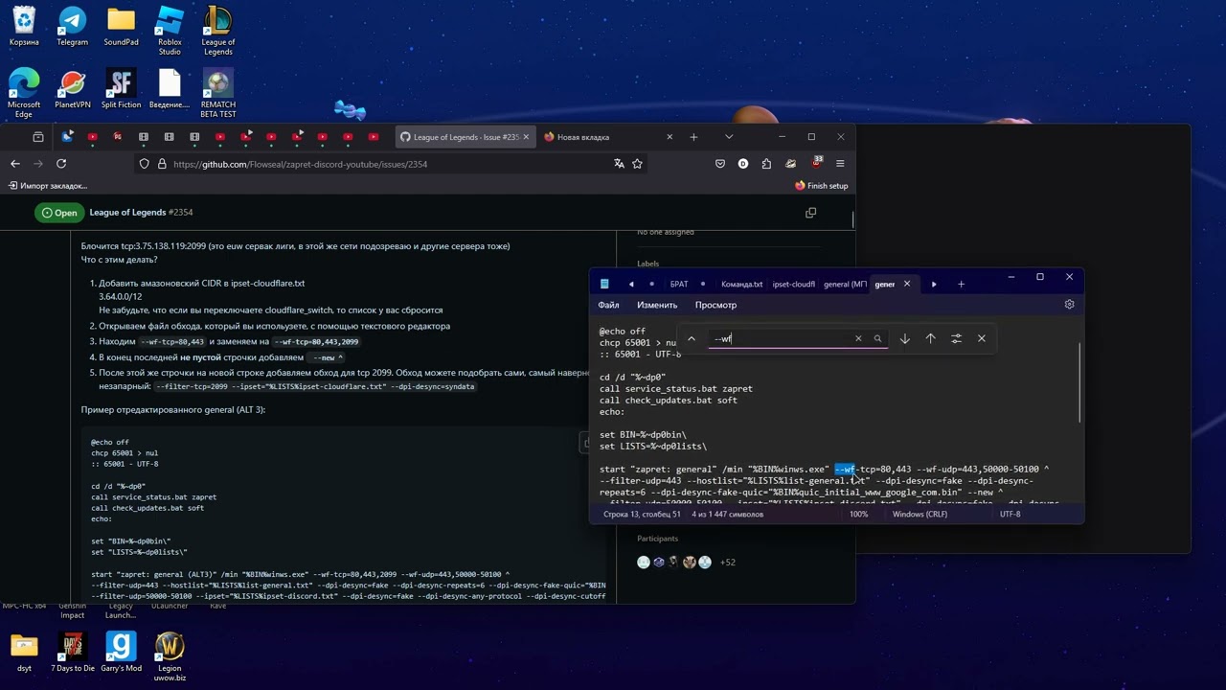Save page to Pocket icon in Firefox
This screenshot has width=1226, height=690.
(720, 164)
